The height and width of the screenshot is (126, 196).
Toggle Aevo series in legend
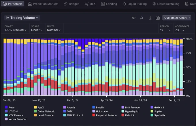pyautogui.click(x=10, y=107)
